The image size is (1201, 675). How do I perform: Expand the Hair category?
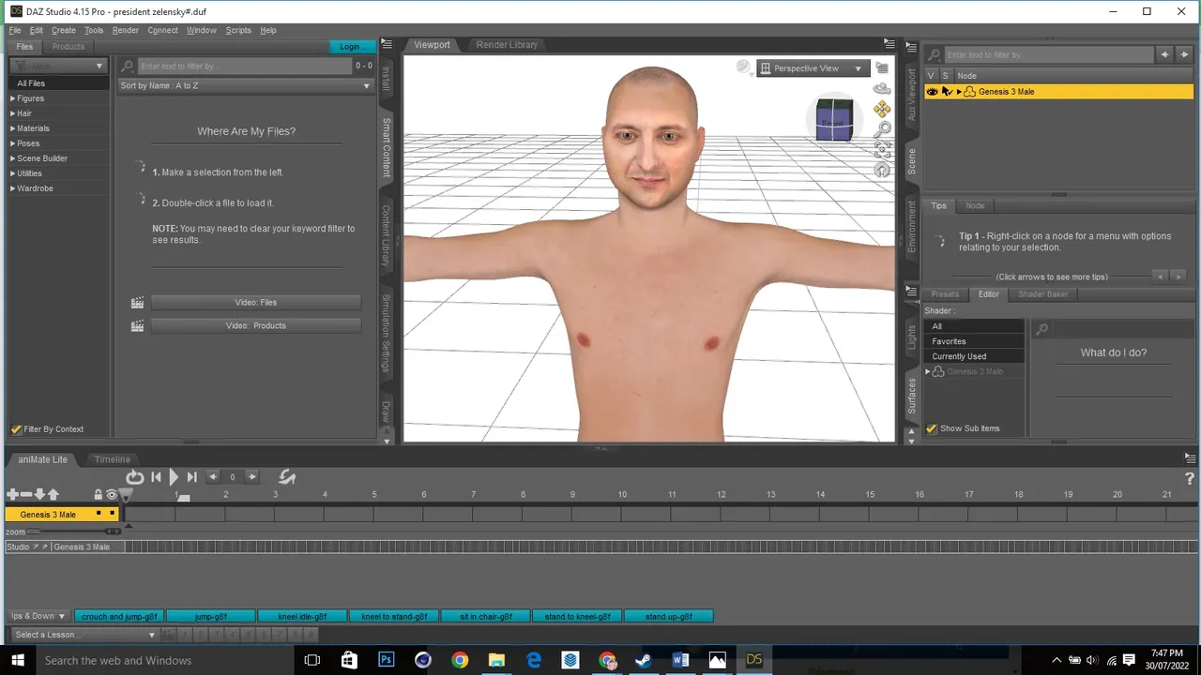12,113
